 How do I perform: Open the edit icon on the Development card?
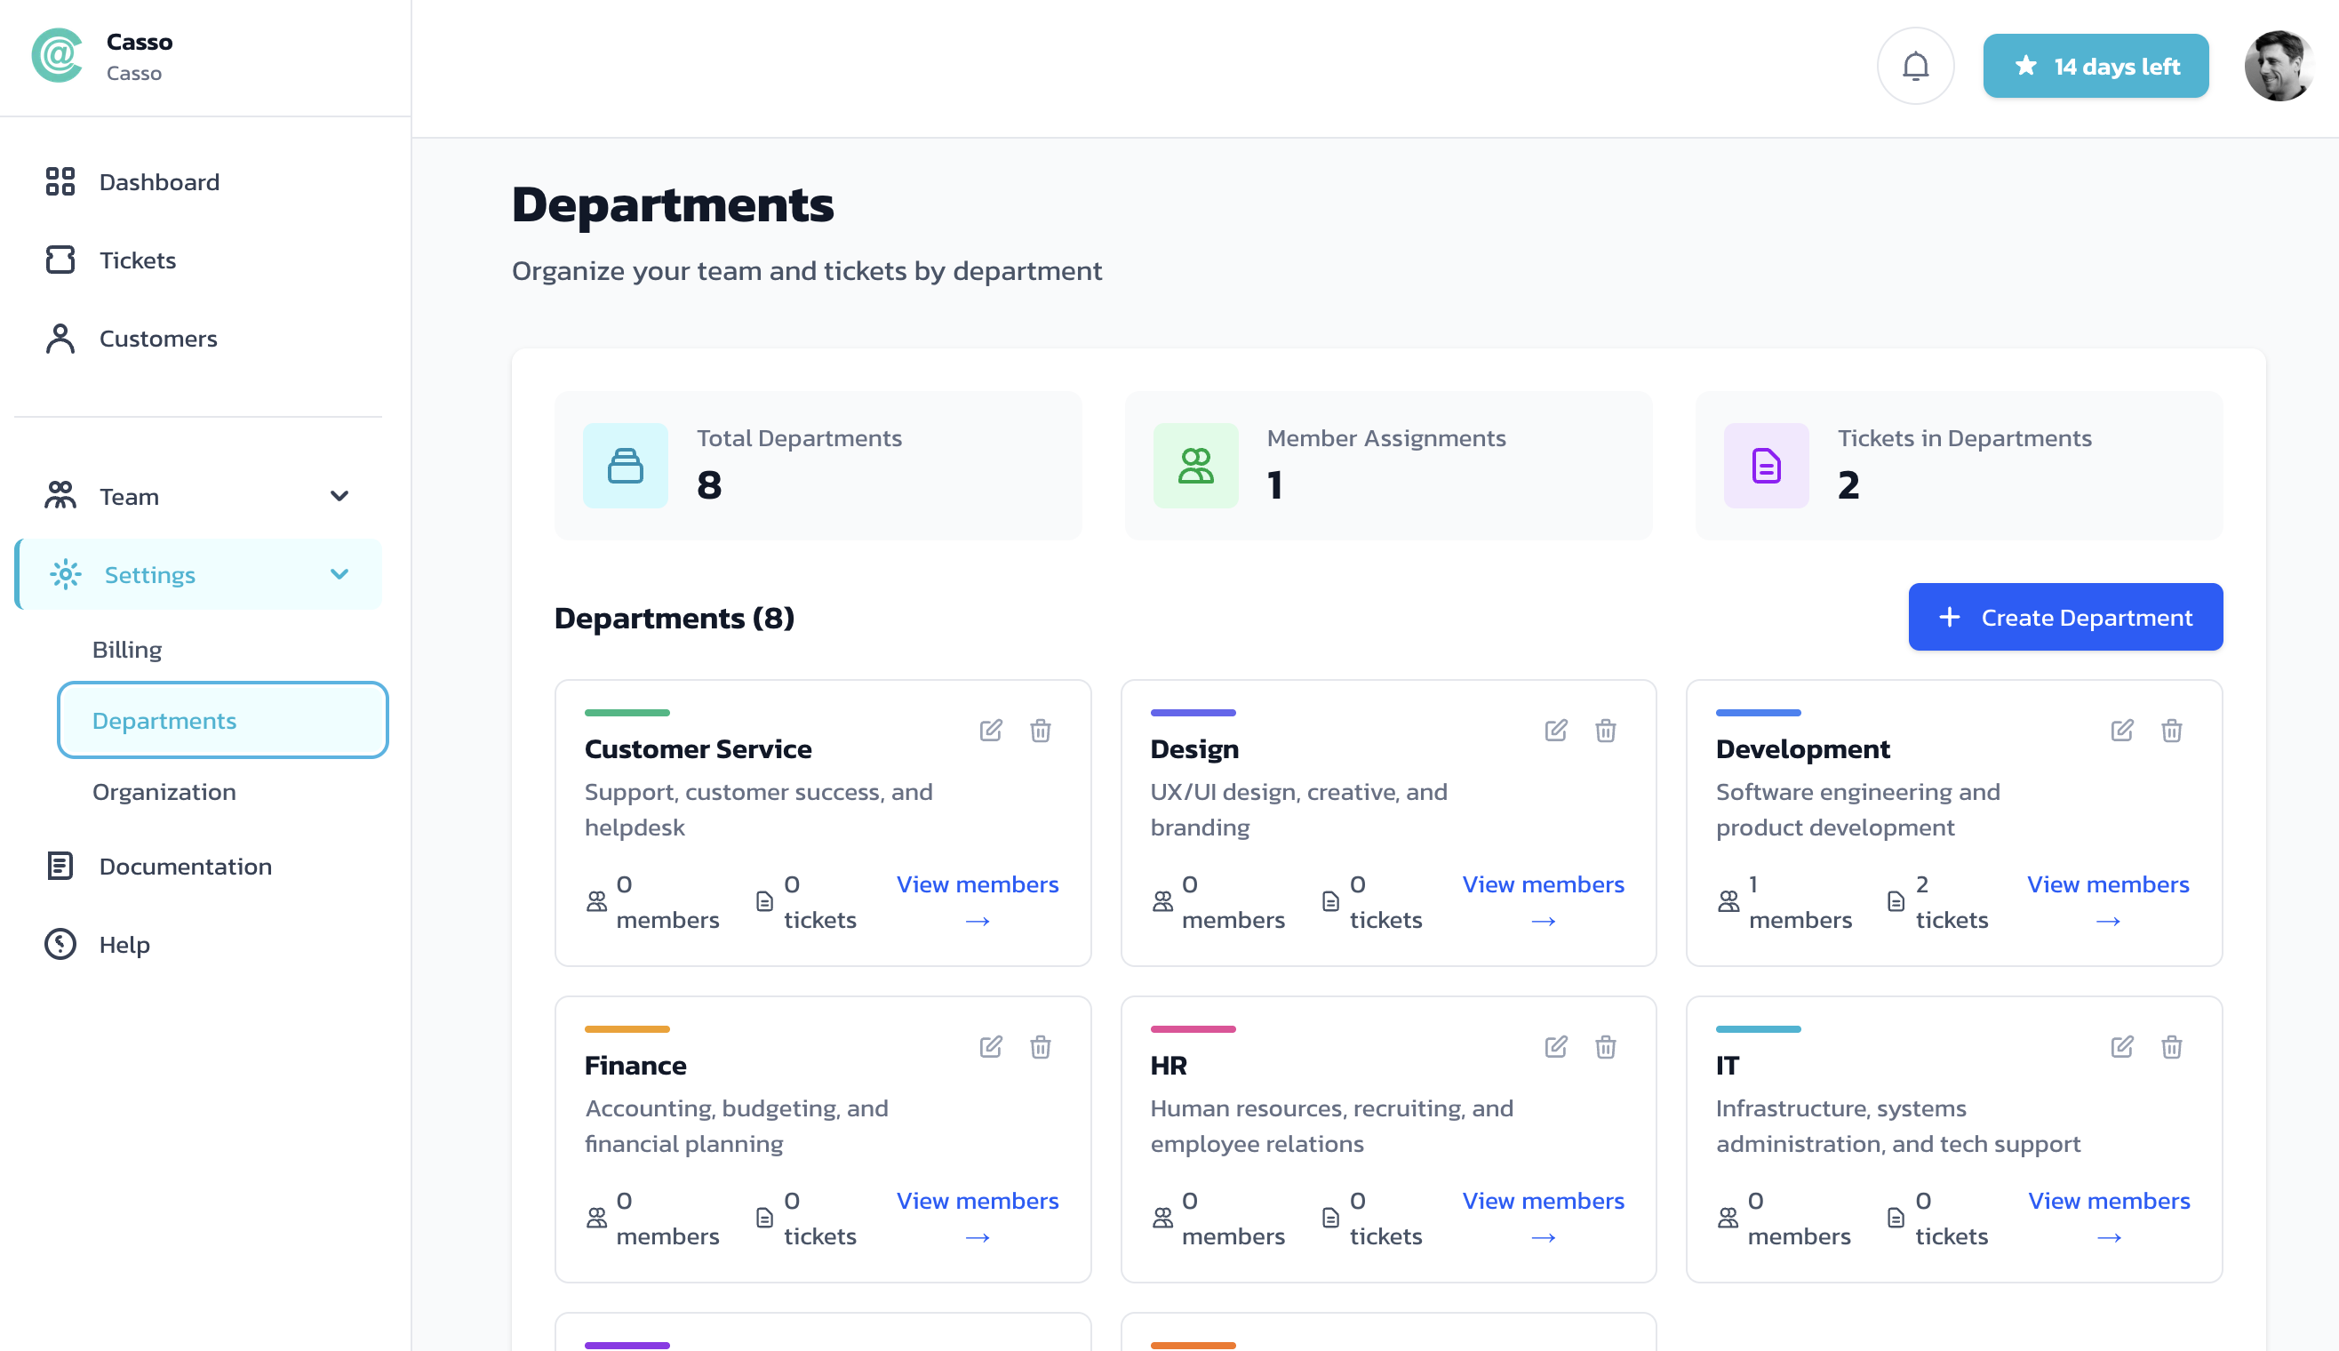(x=2121, y=731)
